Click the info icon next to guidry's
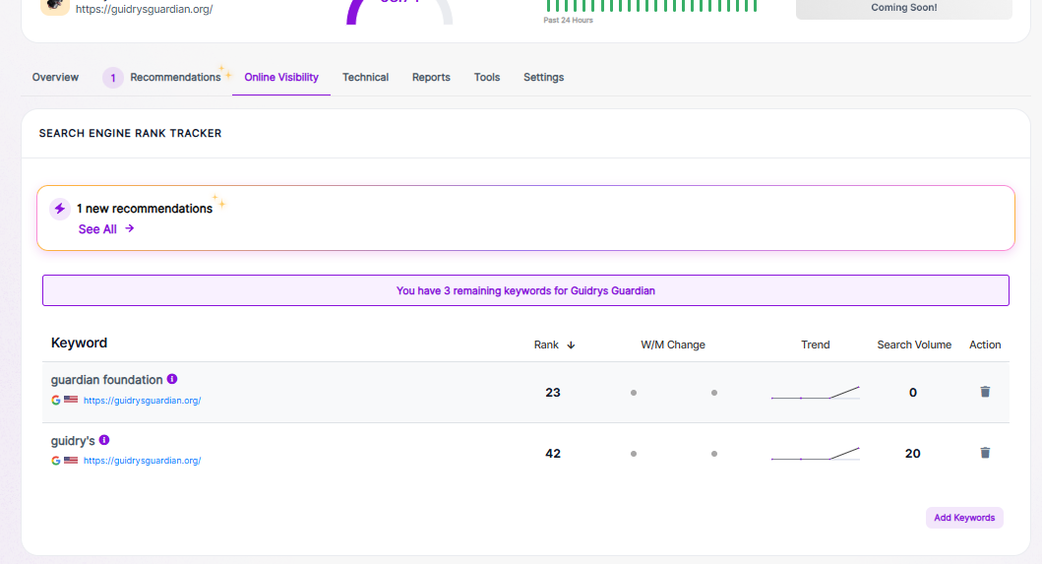This screenshot has height=564, width=1042. 104,440
